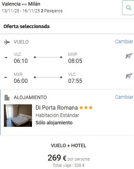Click the airplane icon beside VUELO
Screen dimensions: 134x169
point(7,42)
